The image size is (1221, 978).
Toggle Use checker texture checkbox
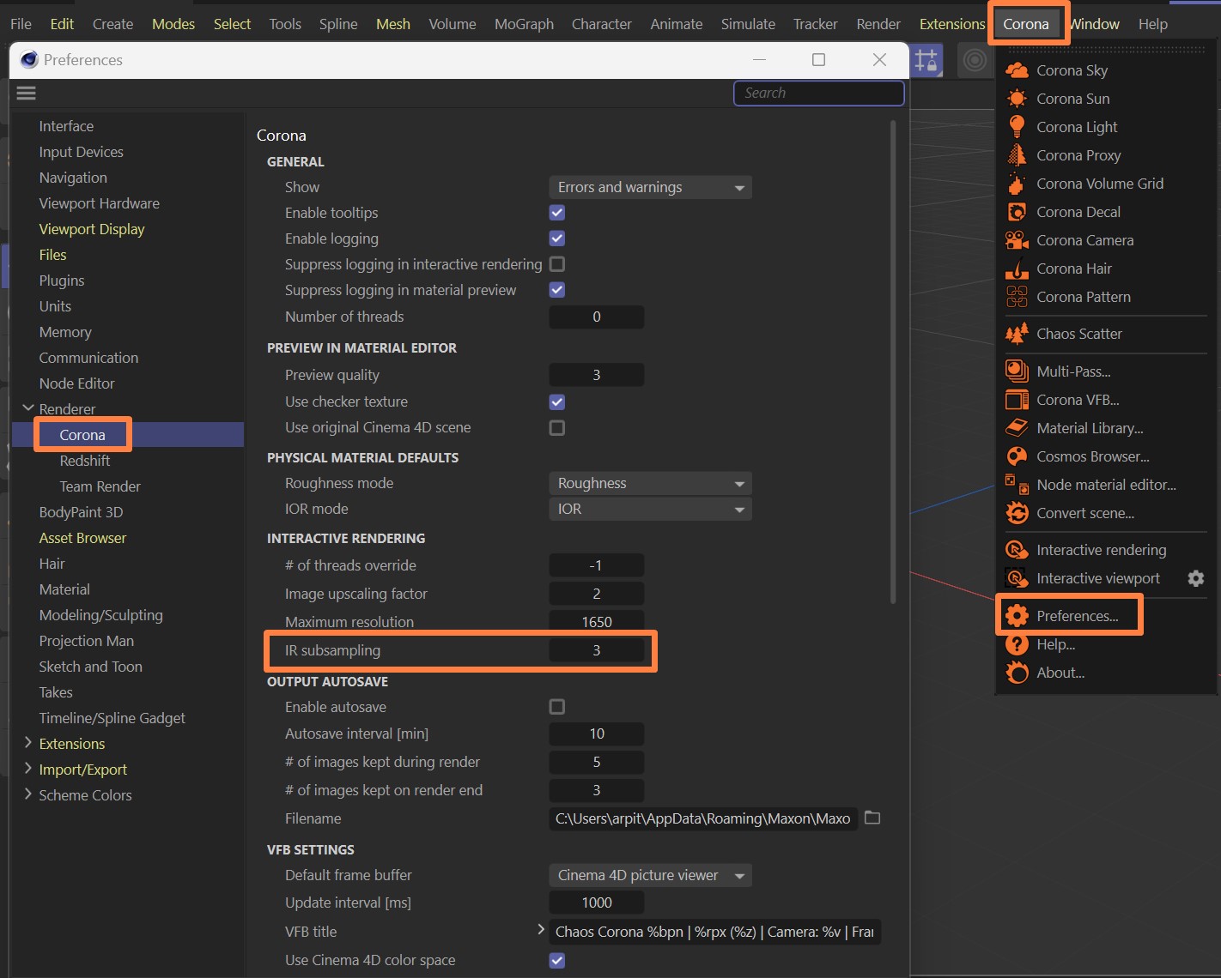[x=557, y=401]
